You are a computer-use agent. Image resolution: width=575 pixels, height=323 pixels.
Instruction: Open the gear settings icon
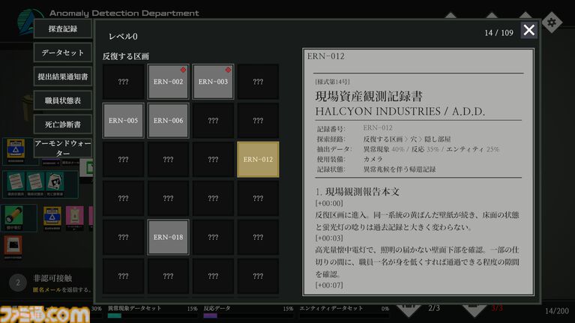552,22
